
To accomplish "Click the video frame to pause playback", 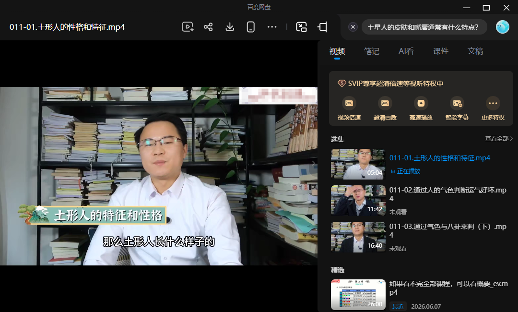I will (159, 176).
